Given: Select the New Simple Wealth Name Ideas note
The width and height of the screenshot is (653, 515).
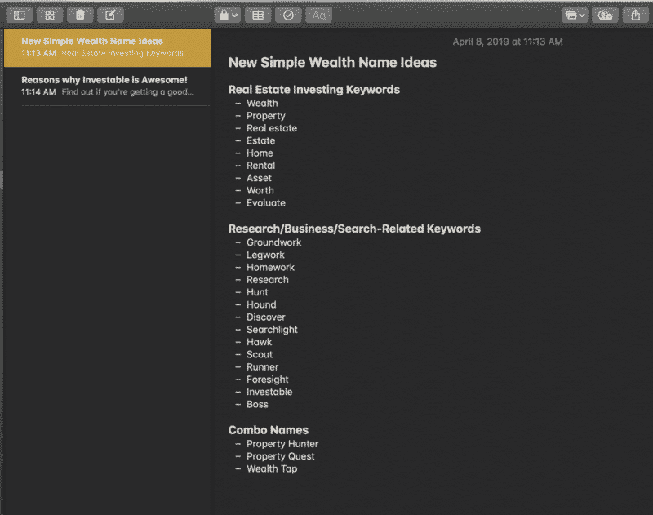Looking at the screenshot, I should click(x=108, y=47).
